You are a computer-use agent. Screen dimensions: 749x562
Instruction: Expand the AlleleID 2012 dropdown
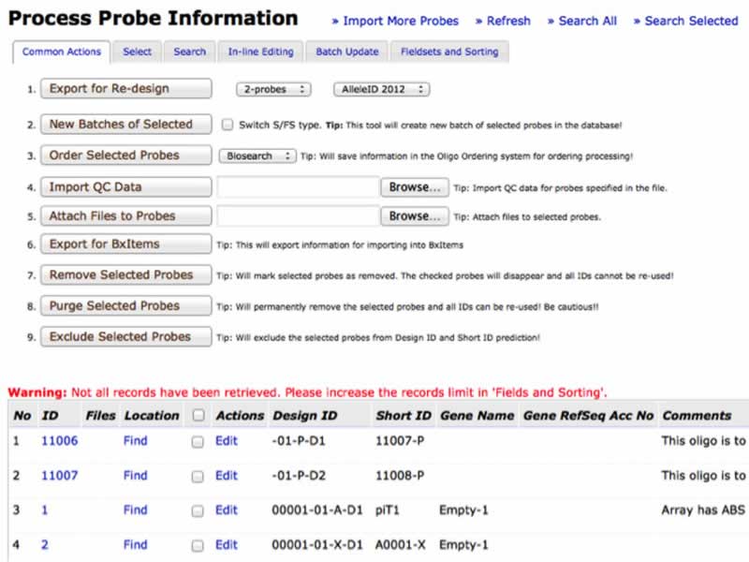tap(381, 90)
